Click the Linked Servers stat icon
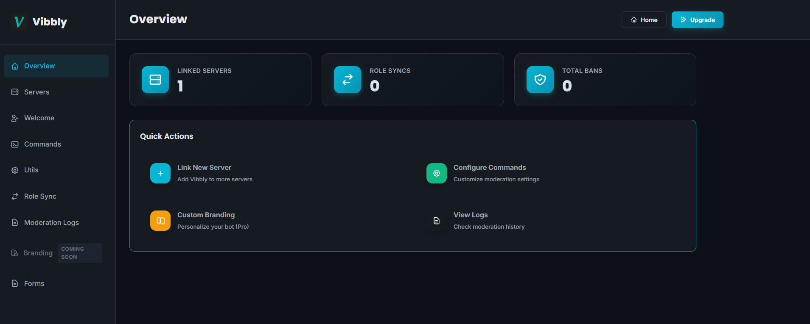This screenshot has width=810, height=324. tap(155, 80)
